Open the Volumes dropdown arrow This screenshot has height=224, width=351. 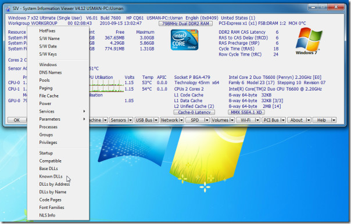[232, 120]
